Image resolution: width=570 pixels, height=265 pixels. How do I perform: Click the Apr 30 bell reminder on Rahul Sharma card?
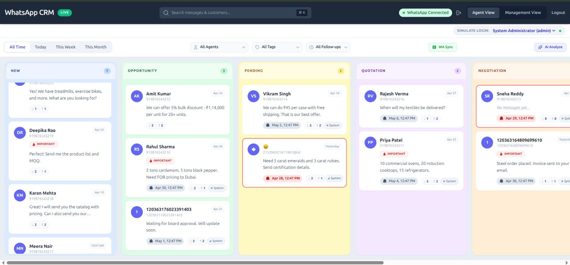click(x=165, y=188)
